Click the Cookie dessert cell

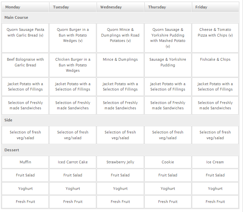click(x=168, y=162)
